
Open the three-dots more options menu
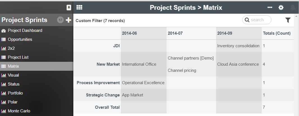(x=270, y=8)
